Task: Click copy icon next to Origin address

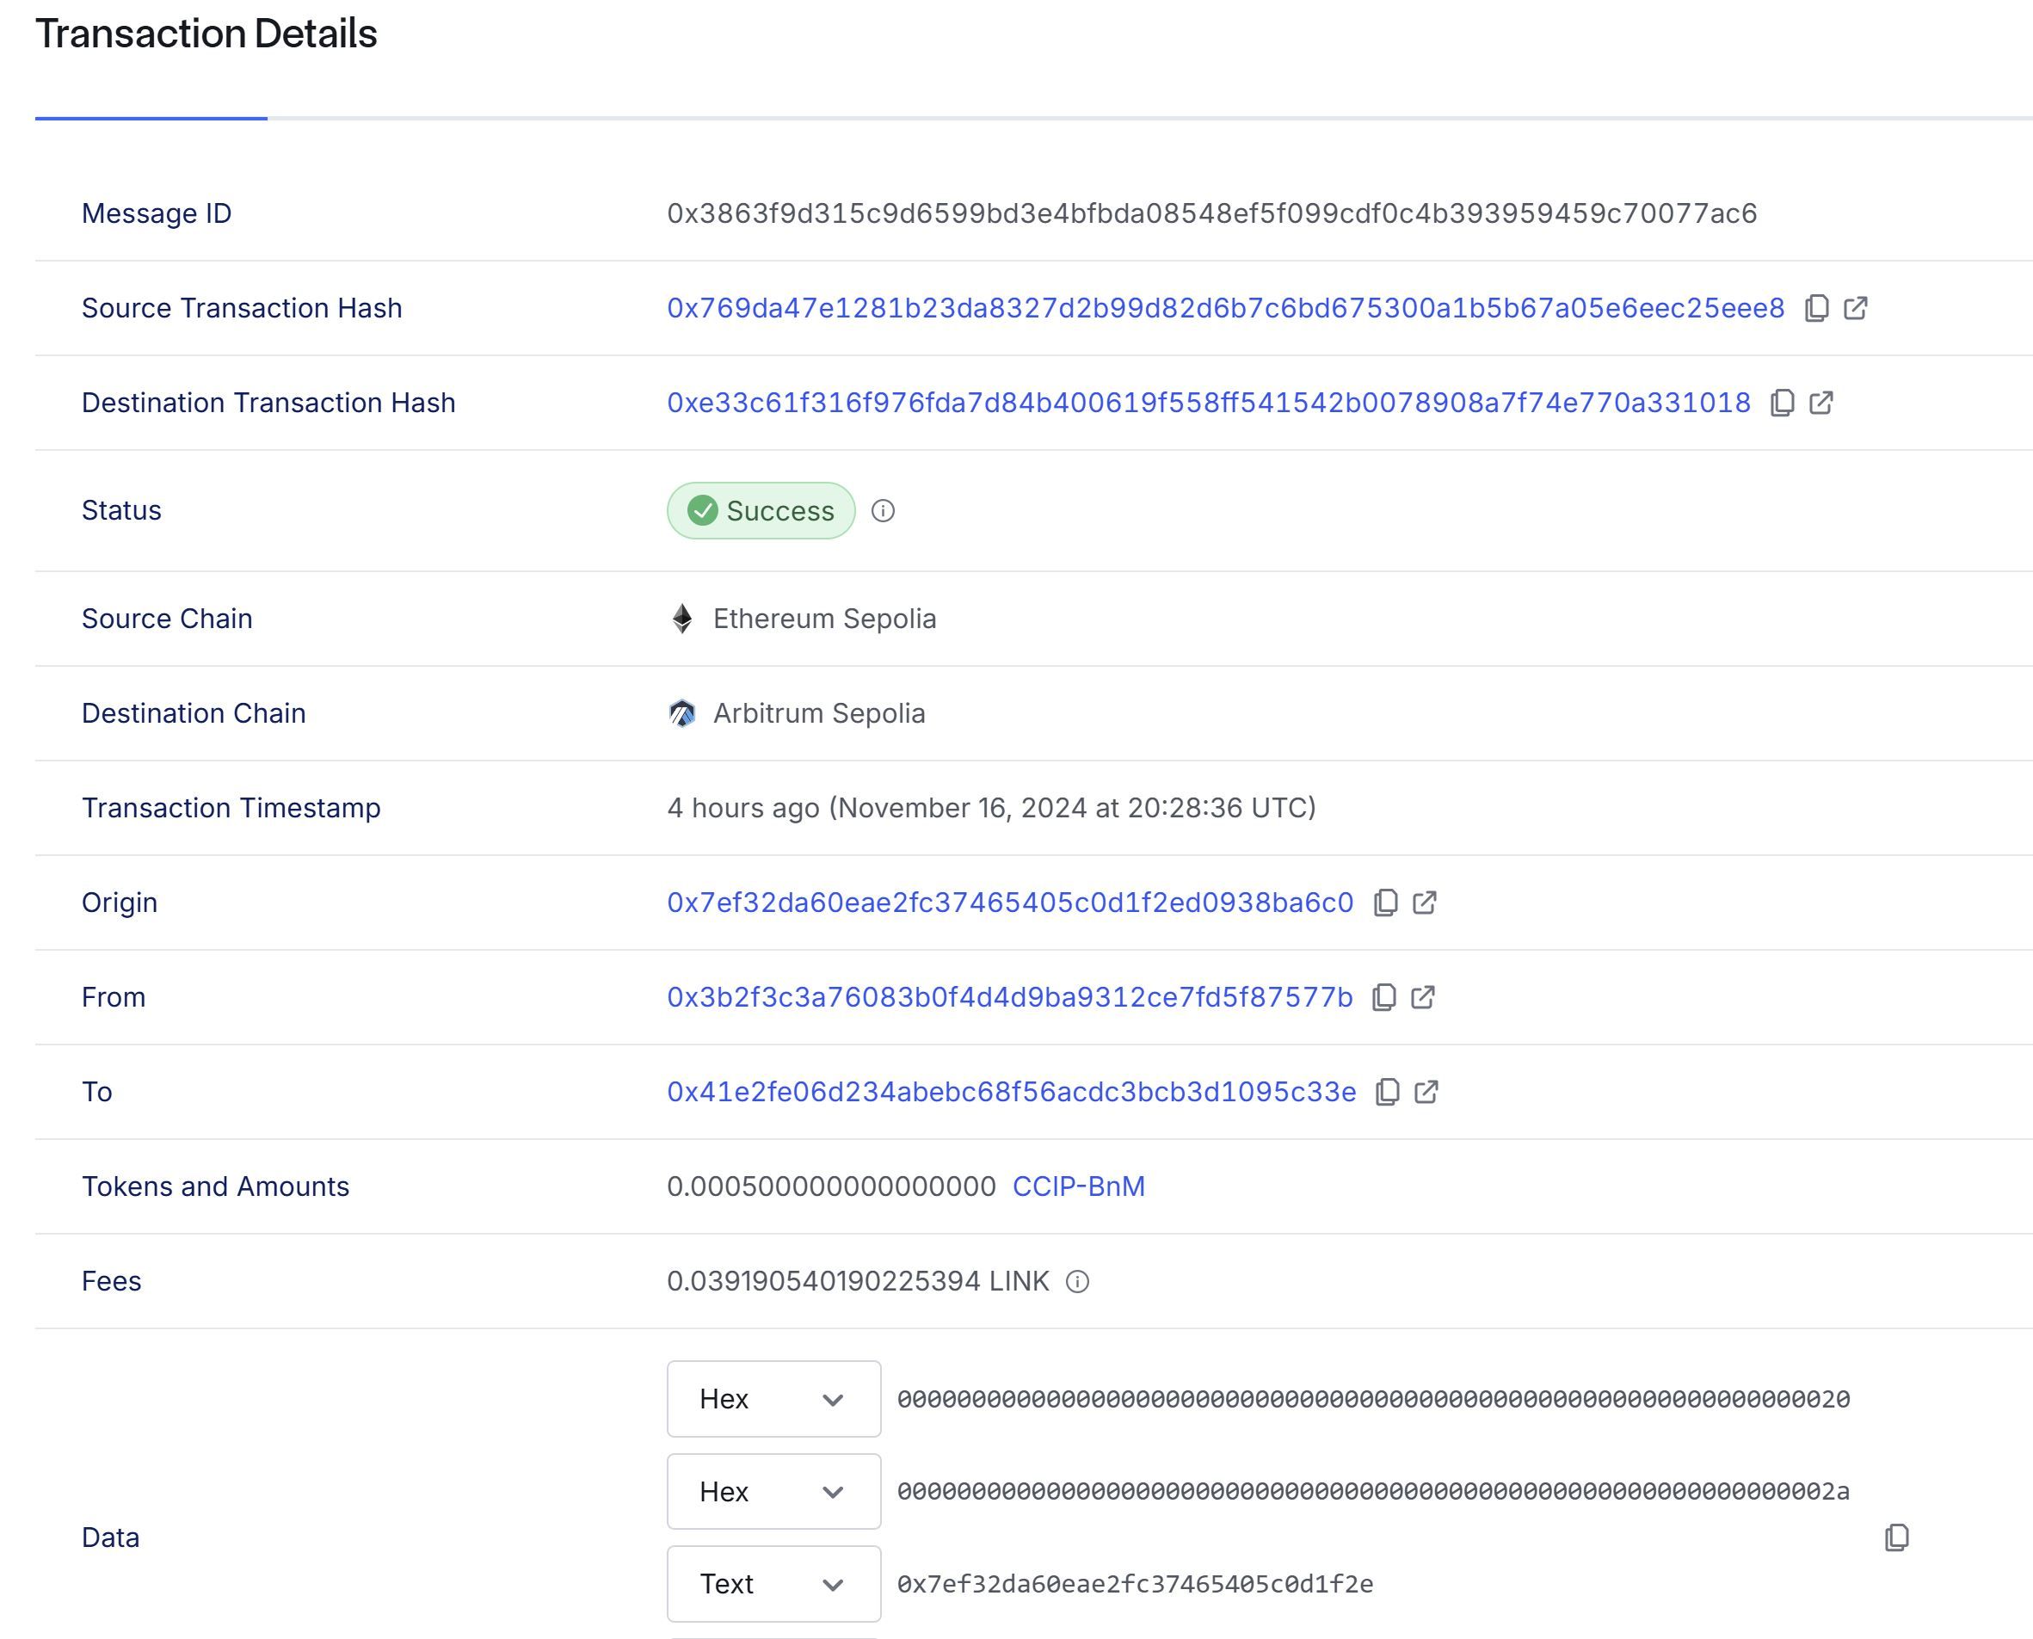Action: pyautogui.click(x=1384, y=902)
